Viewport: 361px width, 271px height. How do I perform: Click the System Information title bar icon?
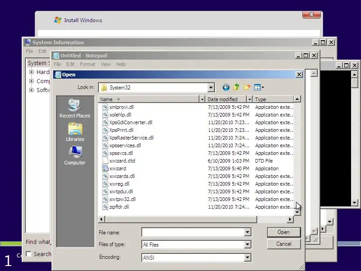pos(28,42)
